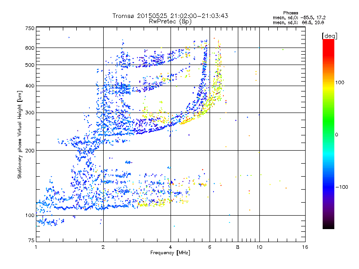Click the x-axis tick label '1'
Image resolution: width=359 pixels, height=269 pixels.
[36, 247]
